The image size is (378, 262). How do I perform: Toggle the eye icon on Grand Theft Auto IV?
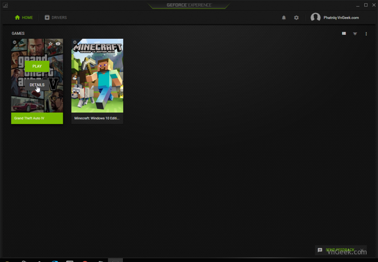point(58,44)
